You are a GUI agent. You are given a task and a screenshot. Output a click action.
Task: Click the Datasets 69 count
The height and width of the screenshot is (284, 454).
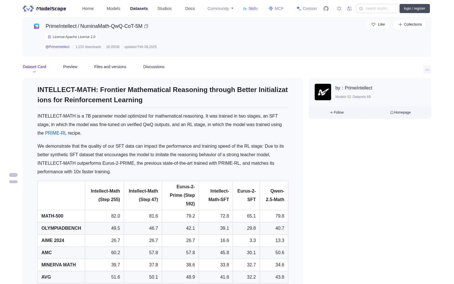(361, 97)
